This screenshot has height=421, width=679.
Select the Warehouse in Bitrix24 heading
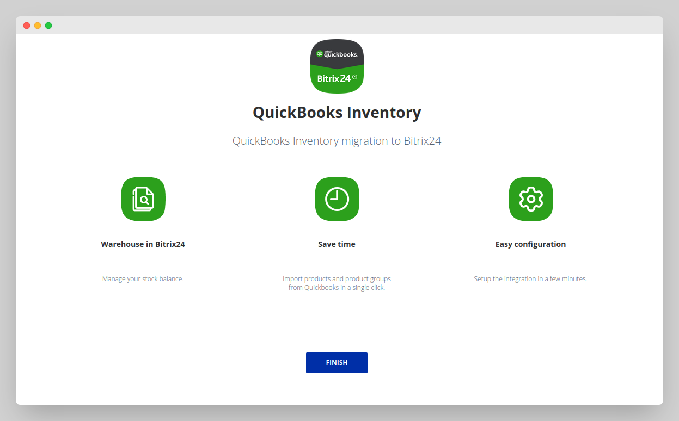tap(143, 244)
